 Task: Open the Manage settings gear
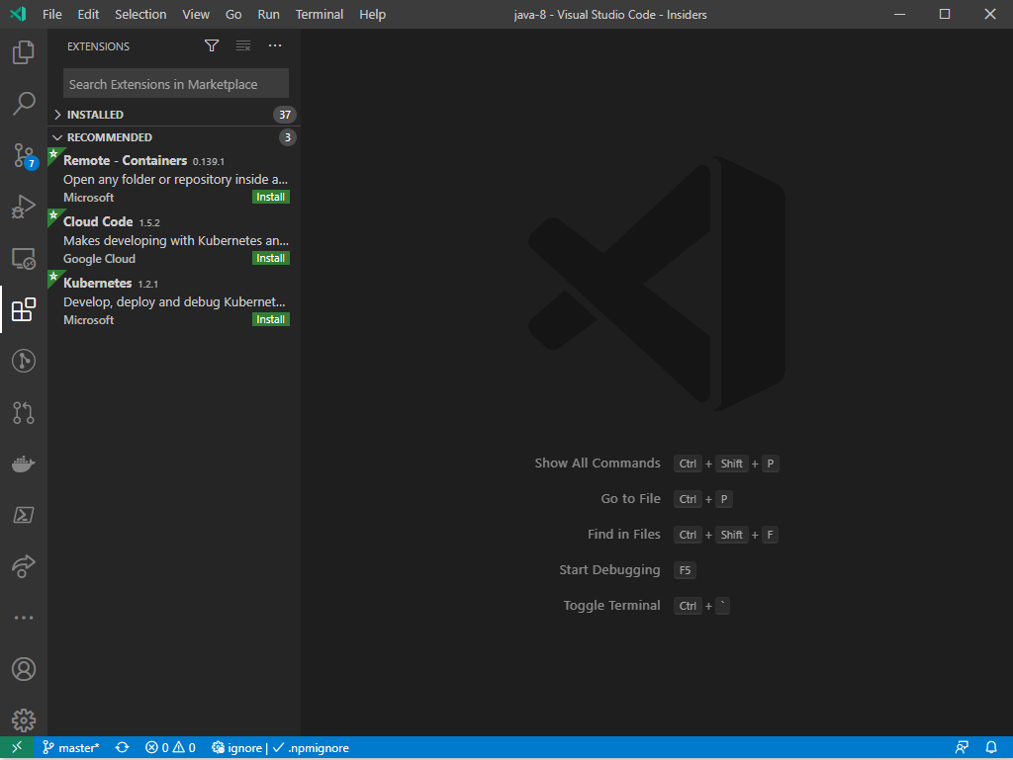(x=23, y=719)
